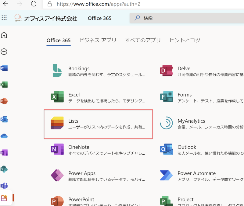Click the Excel app icon in the list
This screenshot has width=244, height=206.
[57, 97]
